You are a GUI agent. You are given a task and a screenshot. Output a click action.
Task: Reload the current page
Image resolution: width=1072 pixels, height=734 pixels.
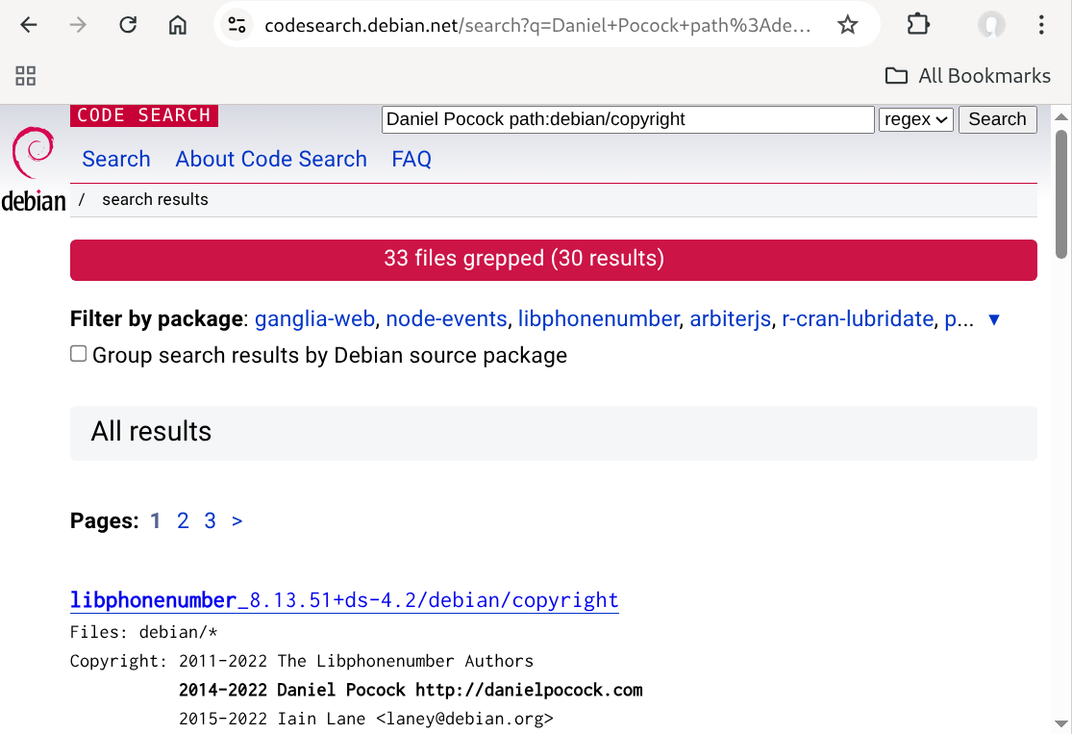pos(128,25)
